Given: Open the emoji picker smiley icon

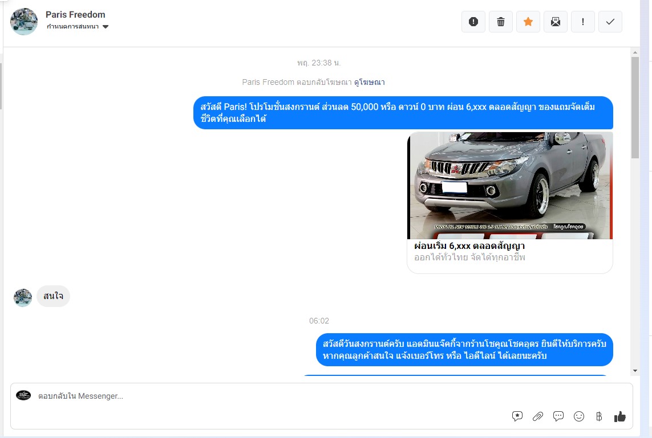Looking at the screenshot, I should (578, 416).
